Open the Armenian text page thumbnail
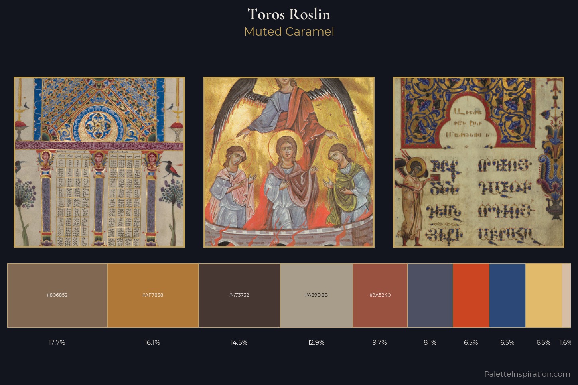This screenshot has width=578, height=385. [479, 162]
